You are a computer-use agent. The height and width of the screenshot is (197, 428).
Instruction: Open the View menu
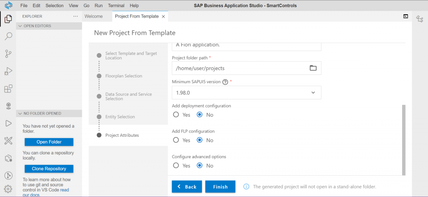pos(74,5)
